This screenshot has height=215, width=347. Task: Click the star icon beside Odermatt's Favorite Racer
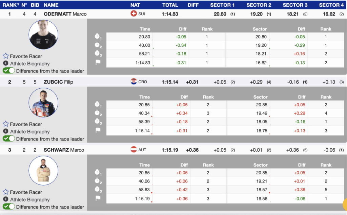(x=6, y=56)
